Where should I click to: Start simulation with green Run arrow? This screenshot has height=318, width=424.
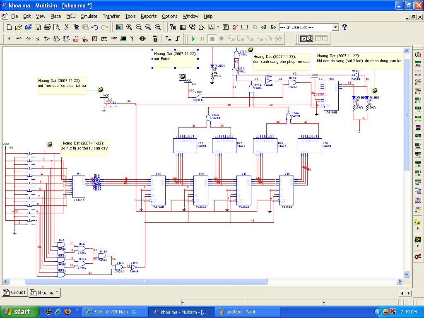pos(193,39)
